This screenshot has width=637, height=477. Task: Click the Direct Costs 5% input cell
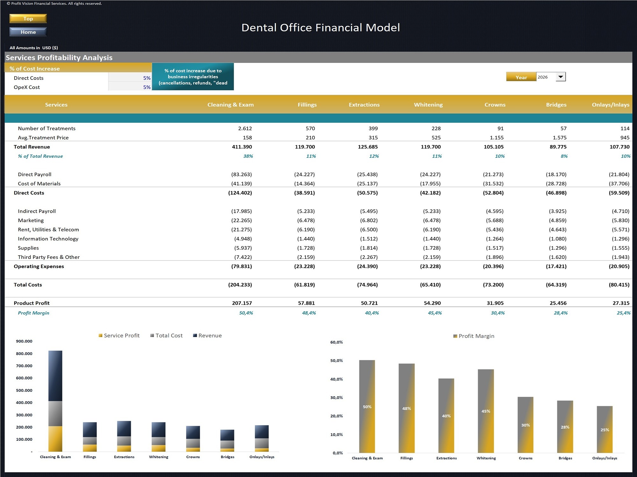tap(130, 78)
